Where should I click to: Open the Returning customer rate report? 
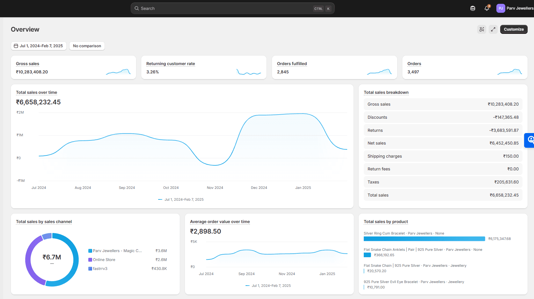[x=171, y=64]
